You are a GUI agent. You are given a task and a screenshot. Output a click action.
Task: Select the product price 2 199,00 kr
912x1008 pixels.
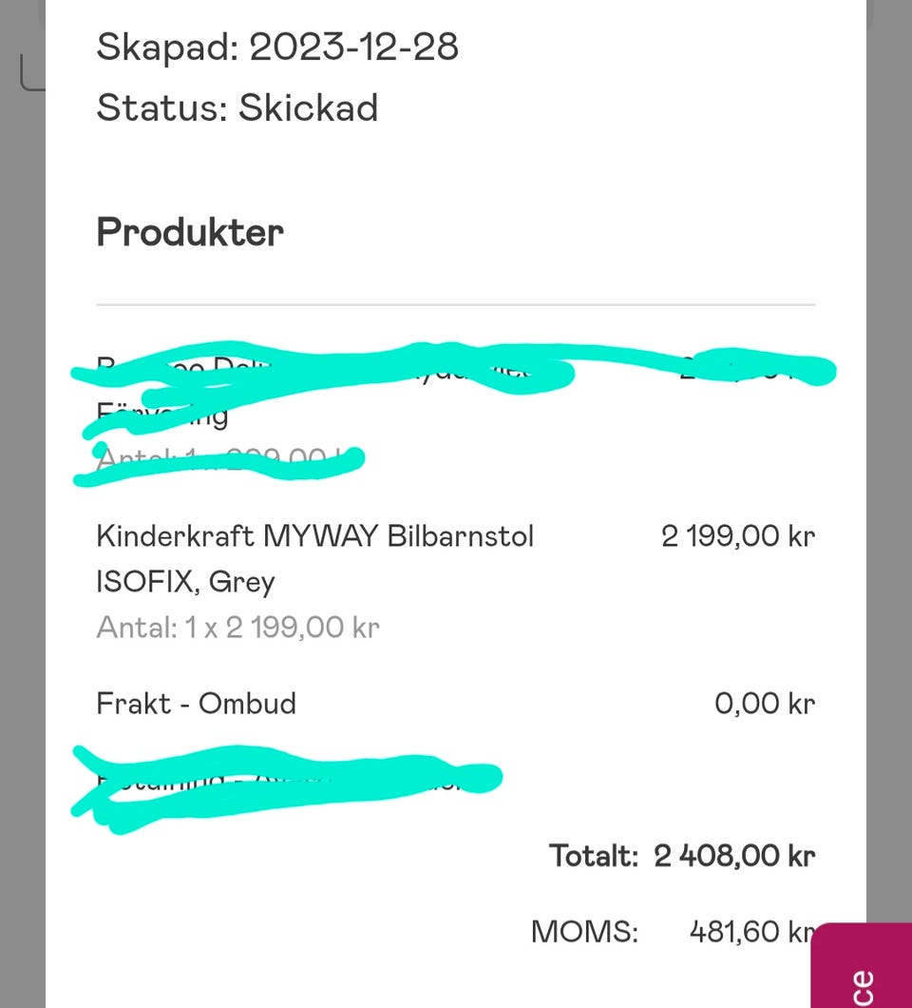[738, 536]
